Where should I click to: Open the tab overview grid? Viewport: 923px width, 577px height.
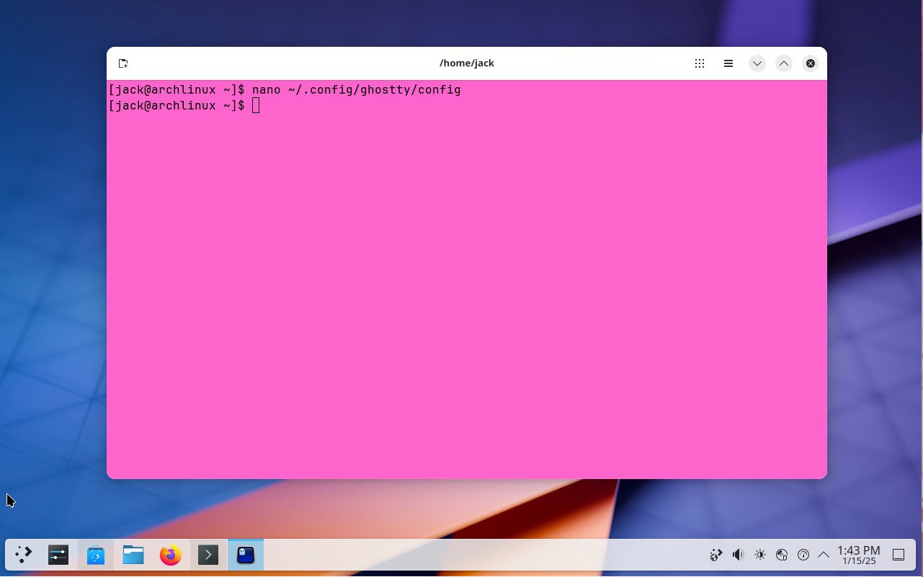tap(700, 63)
